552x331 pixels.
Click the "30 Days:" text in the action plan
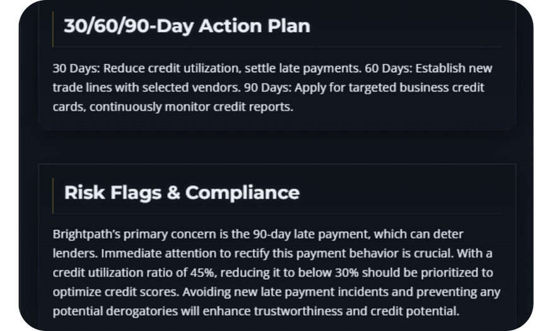point(76,68)
